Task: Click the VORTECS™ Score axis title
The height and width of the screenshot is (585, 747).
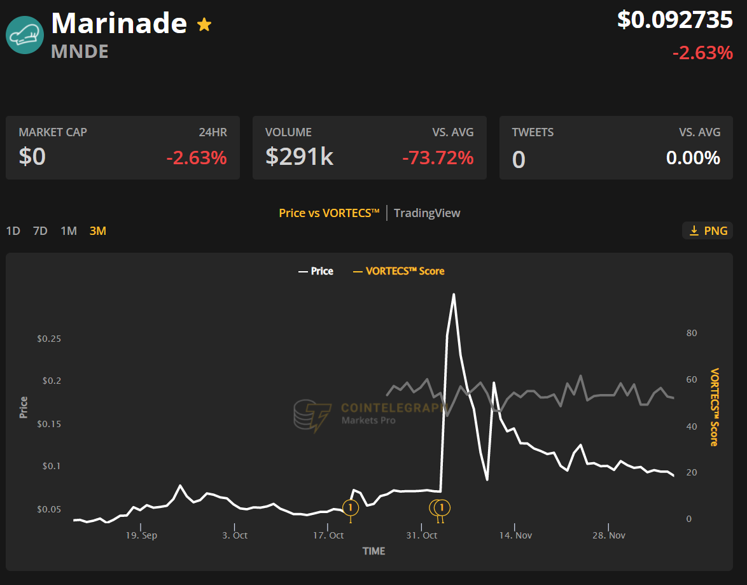Action: click(714, 407)
